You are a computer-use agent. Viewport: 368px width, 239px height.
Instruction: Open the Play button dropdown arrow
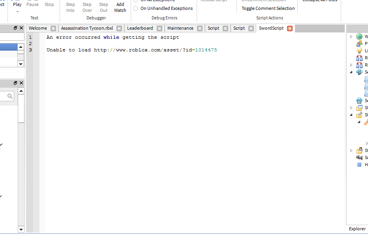pyautogui.click(x=17, y=11)
